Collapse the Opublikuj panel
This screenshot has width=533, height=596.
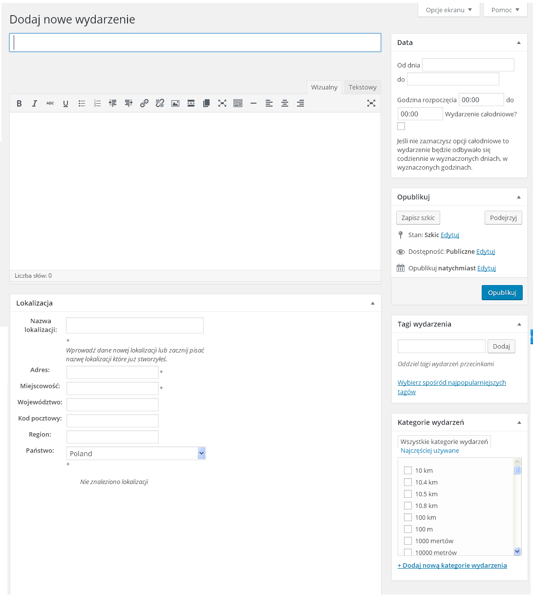[519, 197]
